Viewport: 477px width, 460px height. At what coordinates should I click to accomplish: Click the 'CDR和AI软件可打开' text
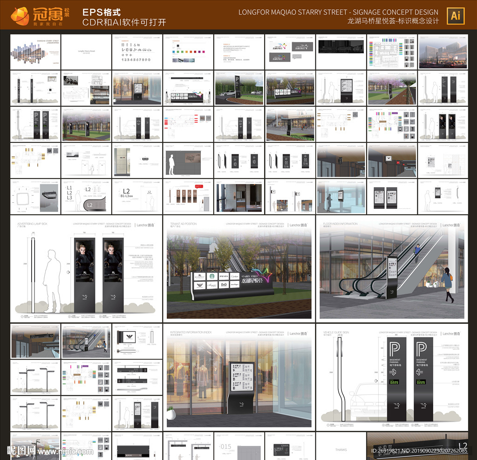[x=124, y=22]
